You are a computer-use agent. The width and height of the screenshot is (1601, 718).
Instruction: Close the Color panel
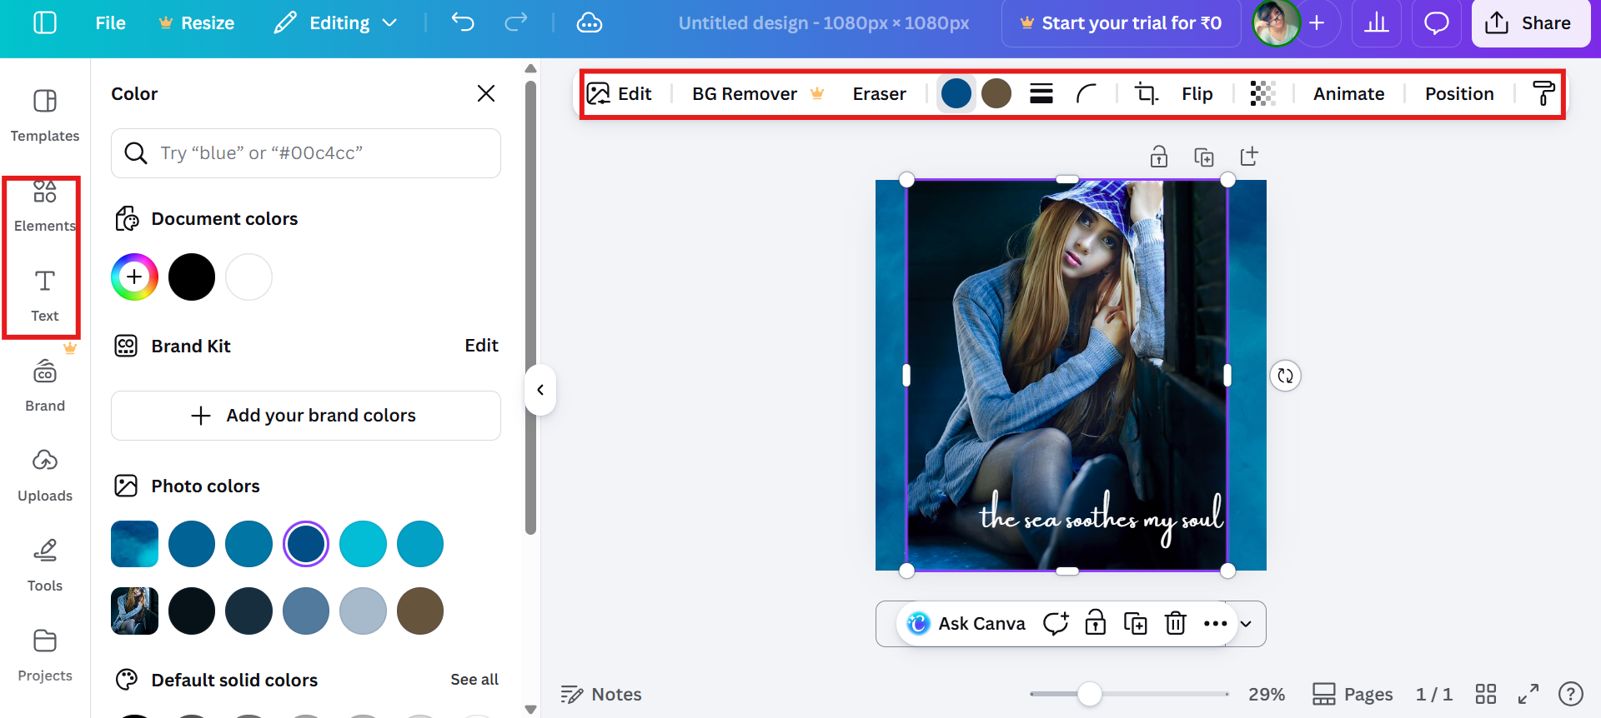tap(486, 93)
